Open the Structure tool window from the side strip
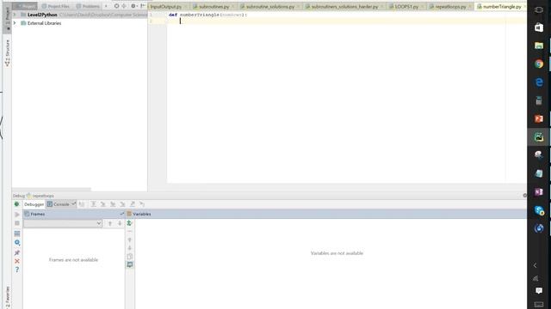Image resolution: width=551 pixels, height=309 pixels. [x=8, y=52]
